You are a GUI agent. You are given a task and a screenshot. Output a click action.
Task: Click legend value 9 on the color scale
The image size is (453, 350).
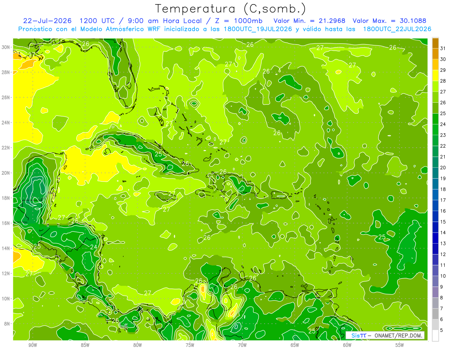point(442,287)
